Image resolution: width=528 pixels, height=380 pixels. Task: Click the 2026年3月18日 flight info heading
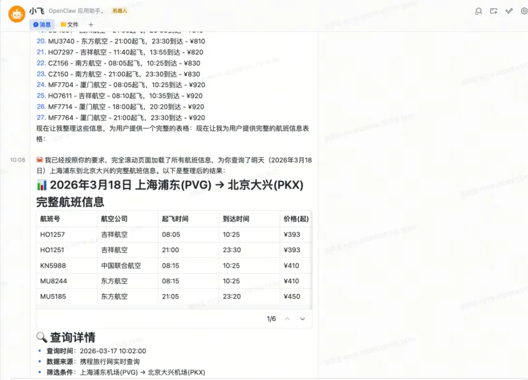point(170,194)
